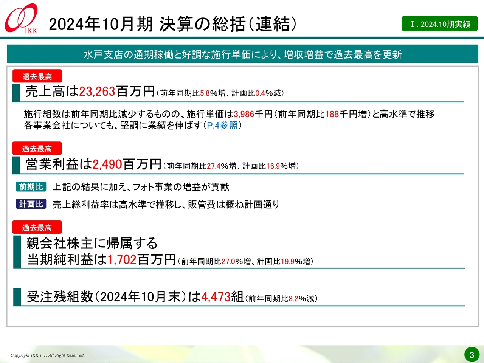Click the teal 水戸支店 headline banner
This screenshot has height=363, width=484.
pos(242,54)
